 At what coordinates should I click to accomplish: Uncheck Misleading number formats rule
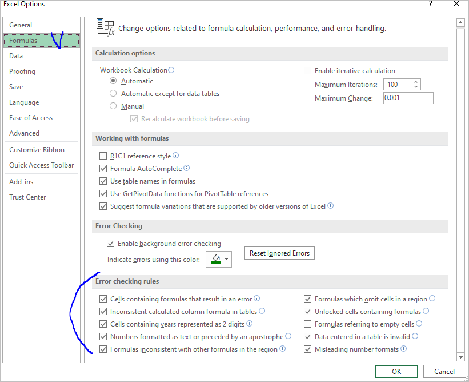[307, 349]
